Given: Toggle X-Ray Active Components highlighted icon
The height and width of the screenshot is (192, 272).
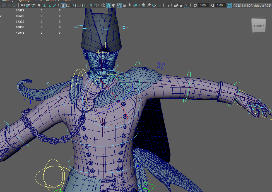Looking at the screenshot, I should click(x=187, y=5).
